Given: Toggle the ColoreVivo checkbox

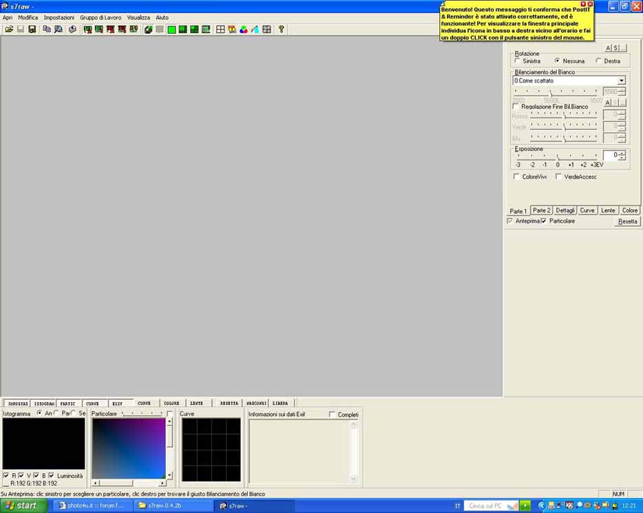Looking at the screenshot, I should tap(516, 177).
